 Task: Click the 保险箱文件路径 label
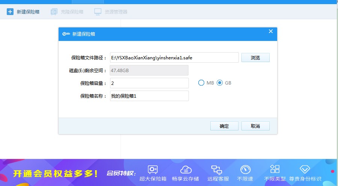tap(89, 58)
